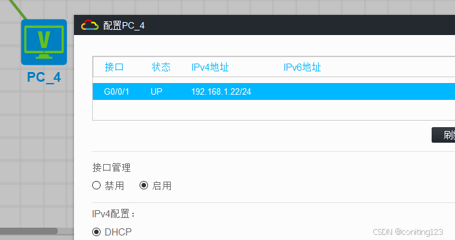
Task: Click the UP status cell
Action: pos(156,91)
